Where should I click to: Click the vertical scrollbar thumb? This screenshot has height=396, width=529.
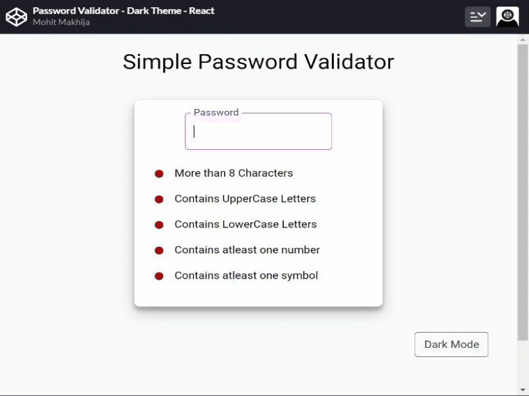pos(522,192)
